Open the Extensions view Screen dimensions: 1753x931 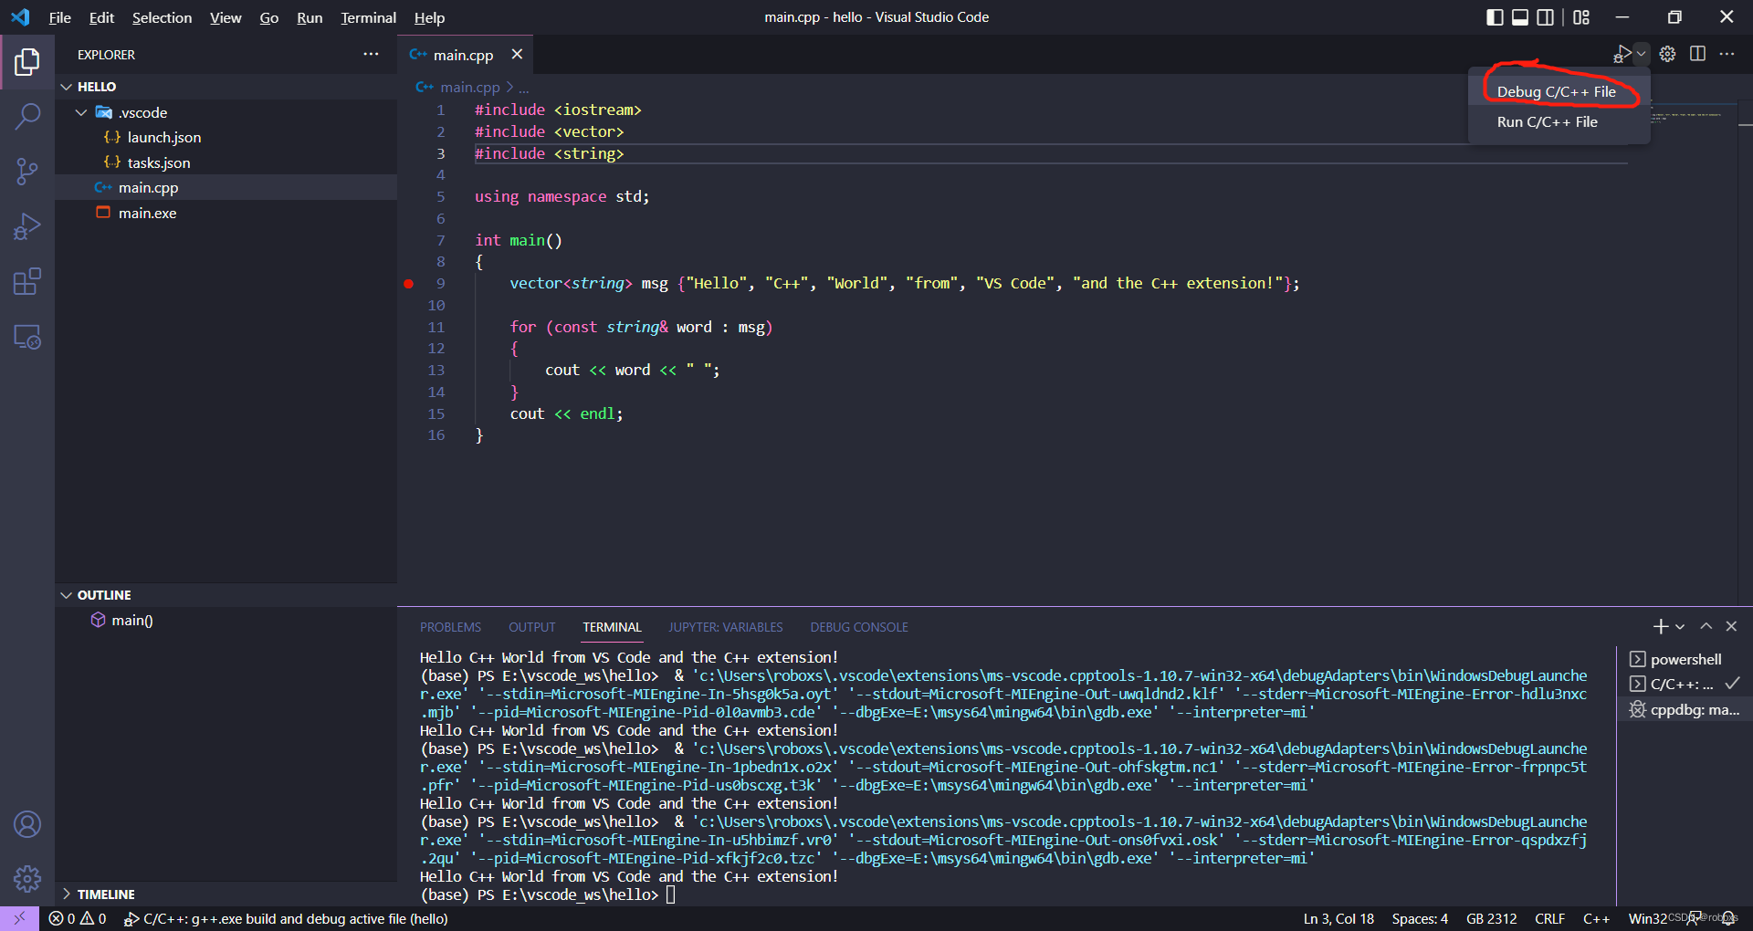(x=27, y=281)
